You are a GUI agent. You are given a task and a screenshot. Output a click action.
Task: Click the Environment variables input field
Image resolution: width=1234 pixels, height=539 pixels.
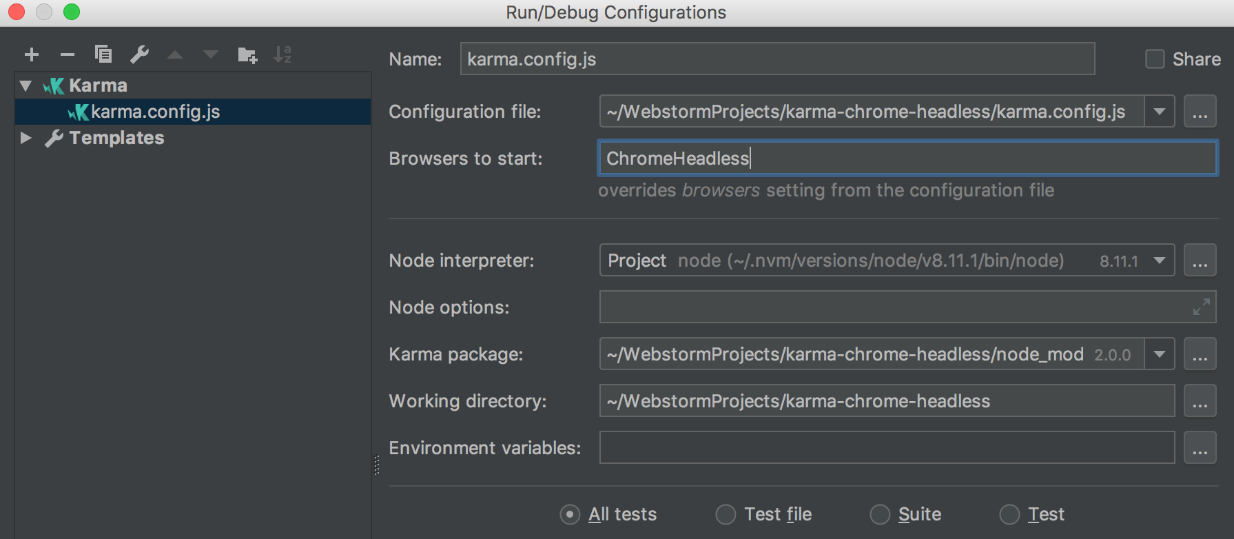[x=887, y=448]
